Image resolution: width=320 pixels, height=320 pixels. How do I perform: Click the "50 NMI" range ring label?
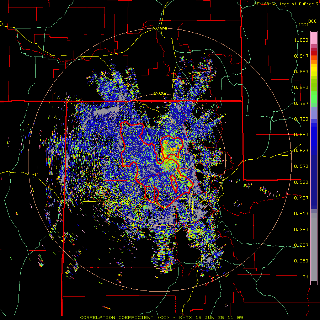tap(160, 94)
